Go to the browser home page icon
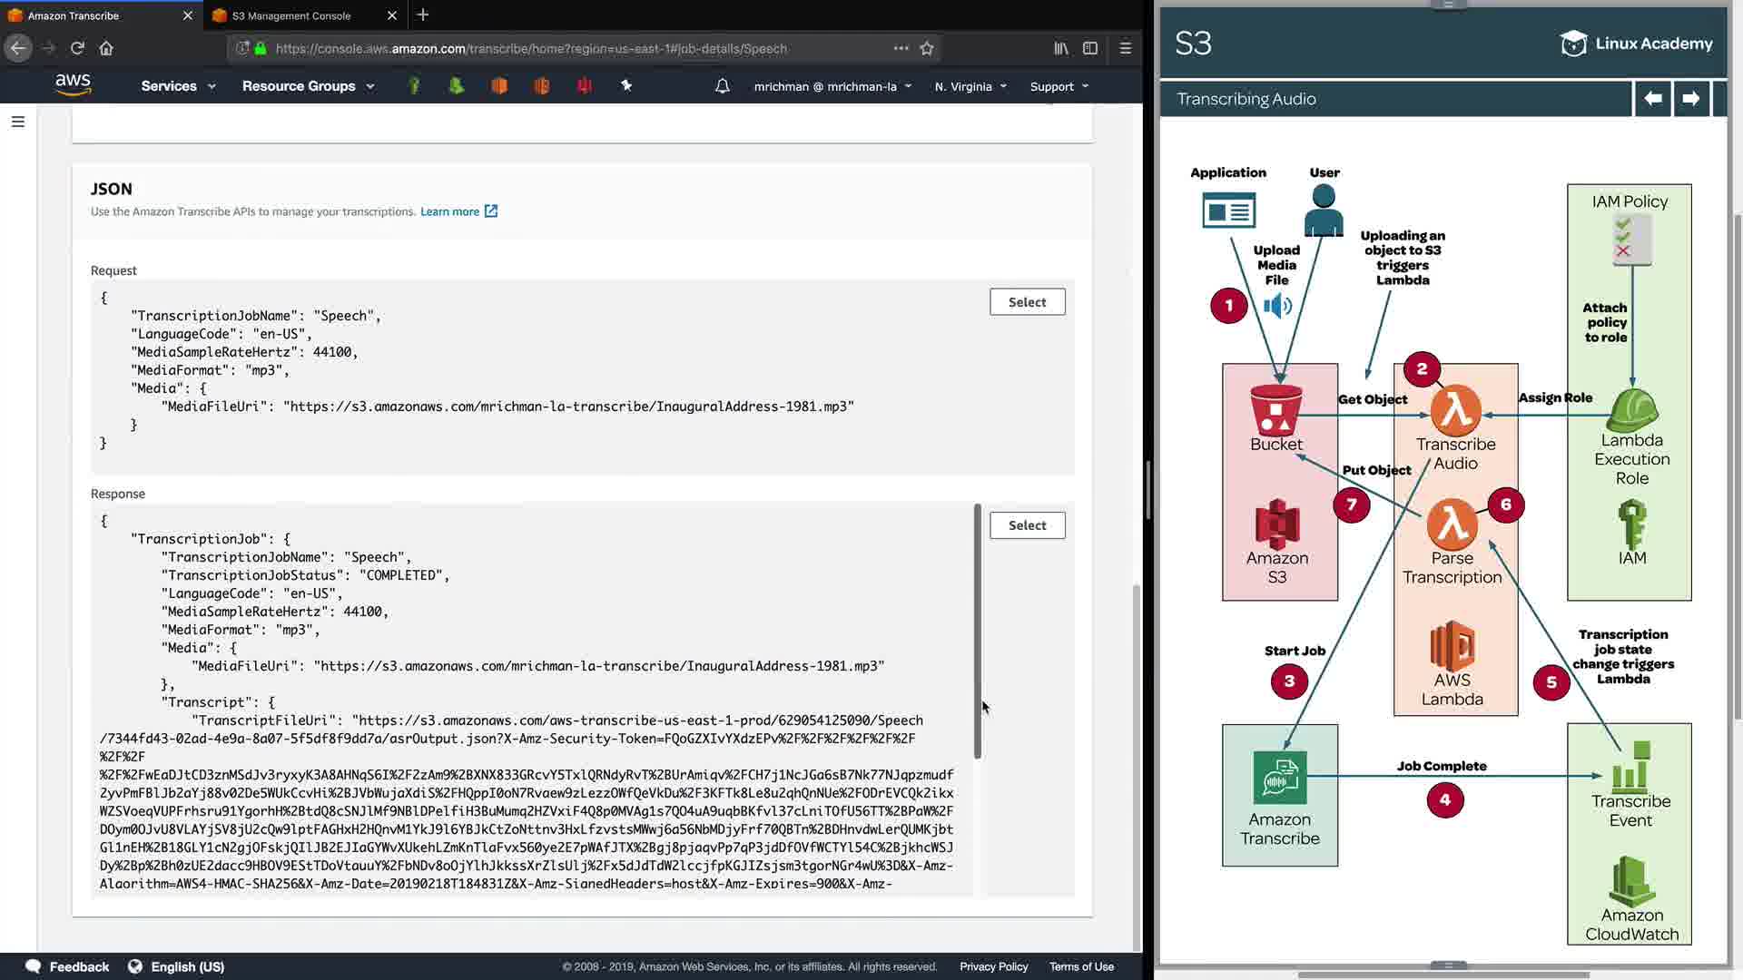This screenshot has height=980, width=1743. 106,48
